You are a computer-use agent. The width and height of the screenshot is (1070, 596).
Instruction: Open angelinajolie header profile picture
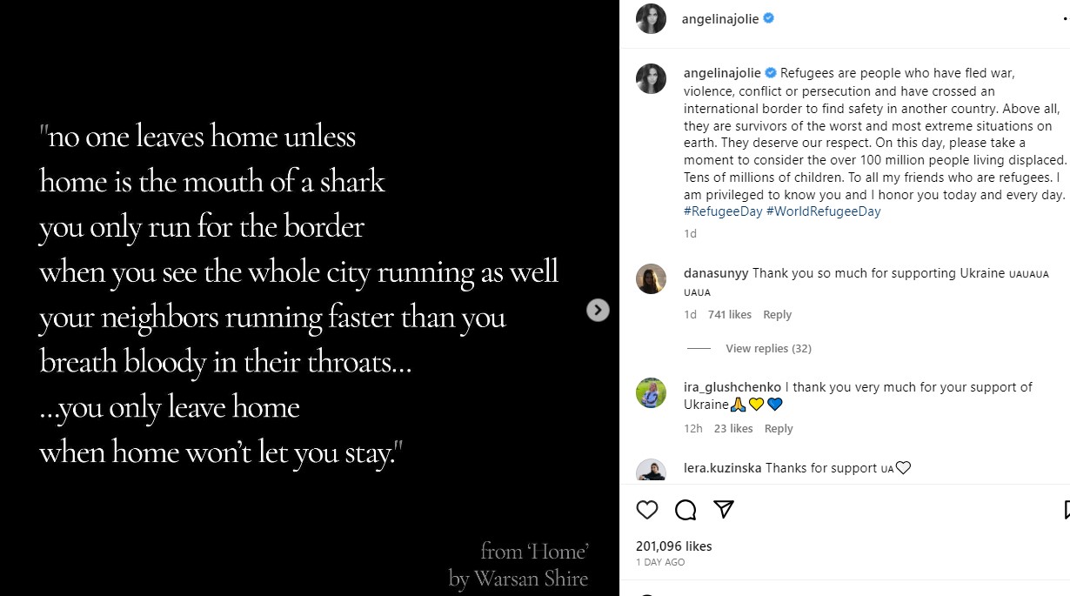click(652, 19)
